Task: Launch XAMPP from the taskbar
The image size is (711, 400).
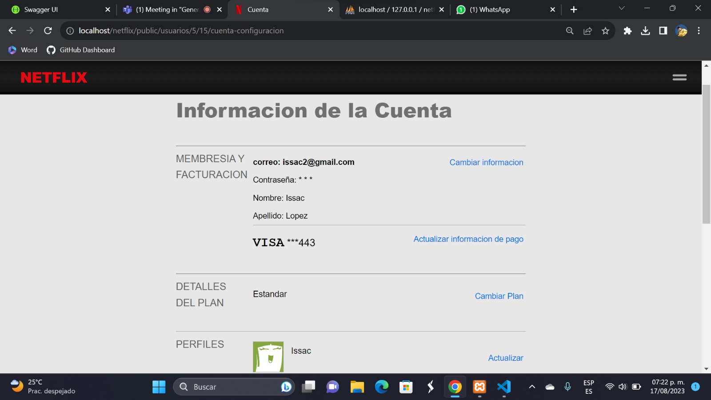Action: 479,387
